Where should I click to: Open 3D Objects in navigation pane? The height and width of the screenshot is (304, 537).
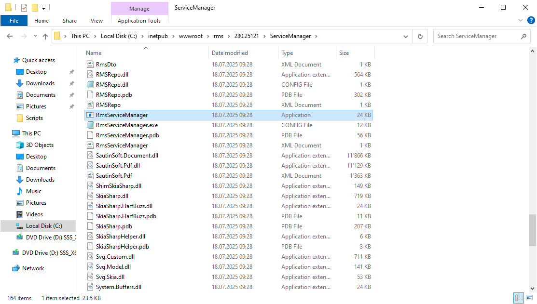click(x=40, y=145)
